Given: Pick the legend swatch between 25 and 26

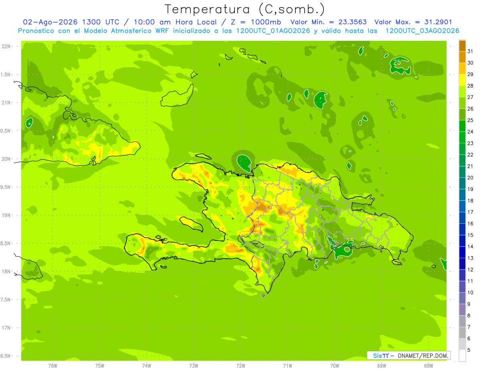Looking at the screenshot, I should [462, 115].
